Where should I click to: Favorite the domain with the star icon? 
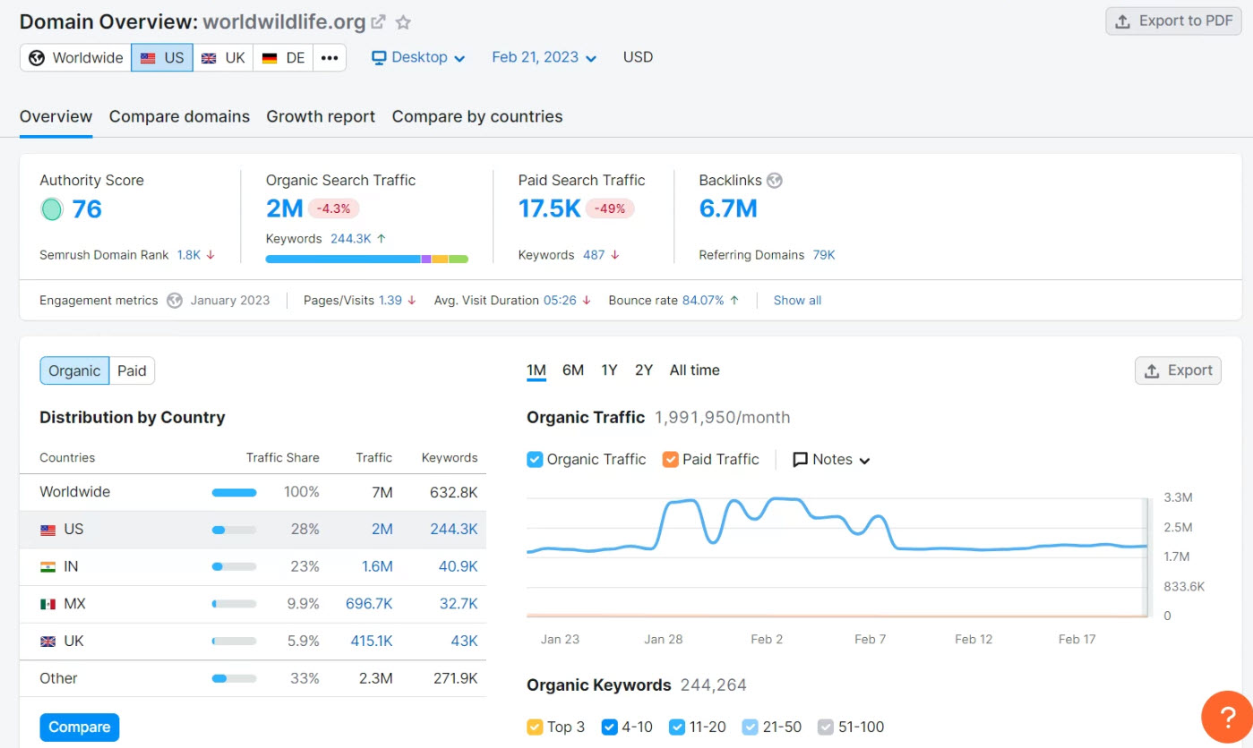(x=404, y=22)
